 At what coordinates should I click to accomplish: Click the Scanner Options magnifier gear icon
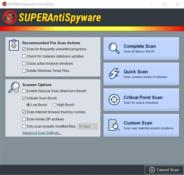click(14, 87)
